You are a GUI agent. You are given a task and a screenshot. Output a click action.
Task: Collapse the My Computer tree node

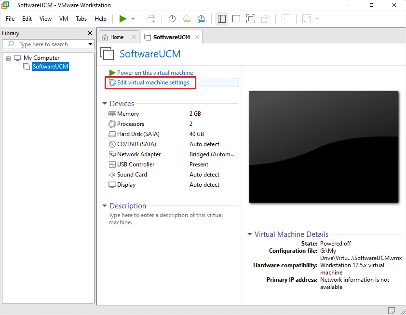pyautogui.click(x=9, y=58)
